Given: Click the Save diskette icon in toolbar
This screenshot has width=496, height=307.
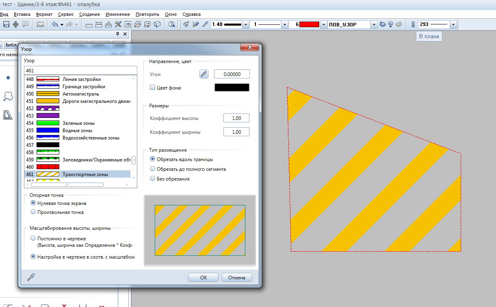Looking at the screenshot, I should [6, 24].
